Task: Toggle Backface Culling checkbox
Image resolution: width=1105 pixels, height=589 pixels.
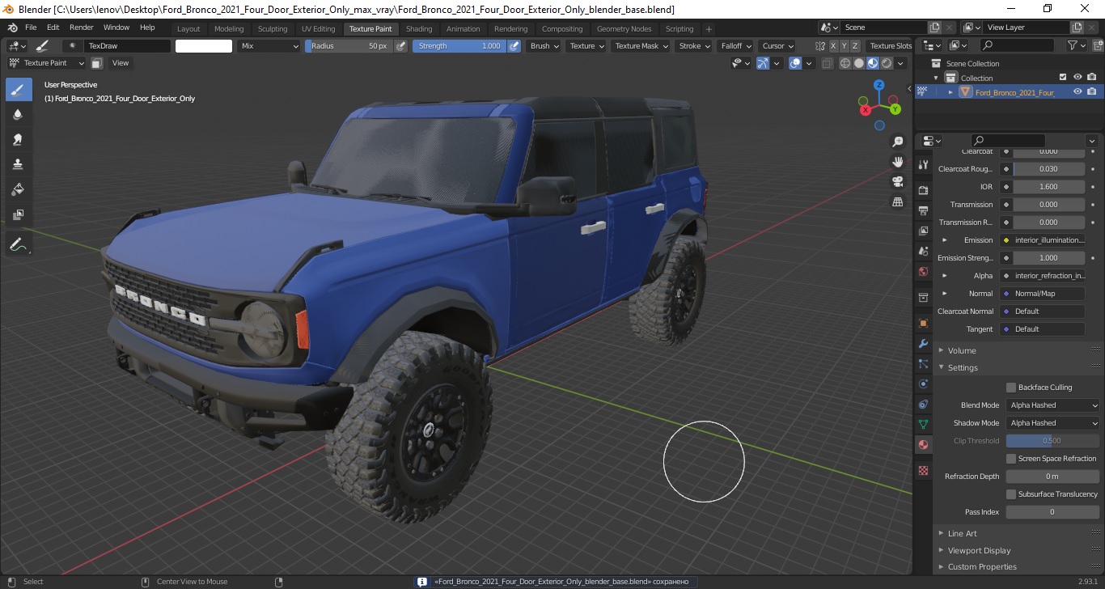Action: 1011,388
